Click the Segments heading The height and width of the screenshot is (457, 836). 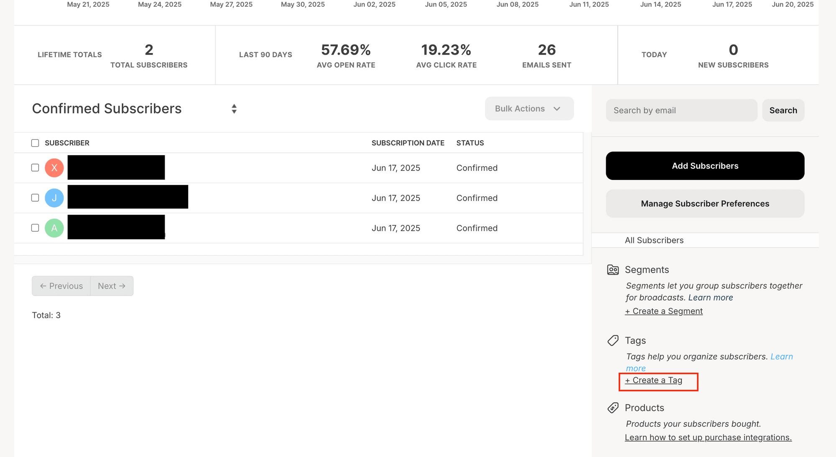[647, 270]
